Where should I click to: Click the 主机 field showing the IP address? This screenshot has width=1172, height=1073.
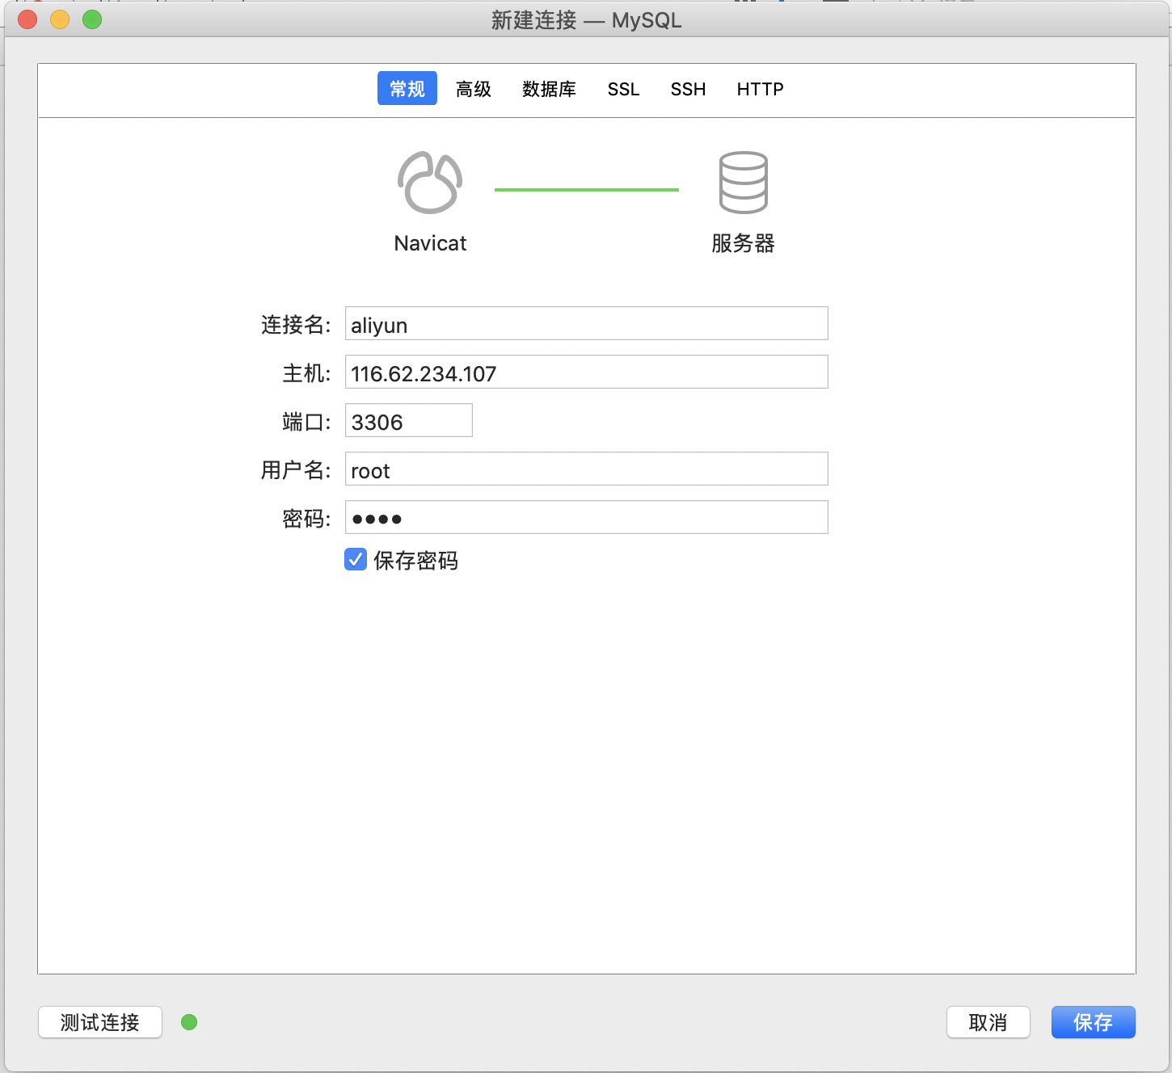(x=586, y=372)
